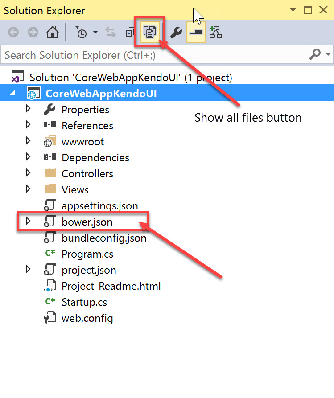The width and height of the screenshot is (334, 398).
Task: Select wwwroot tree item
Action: [x=83, y=142]
